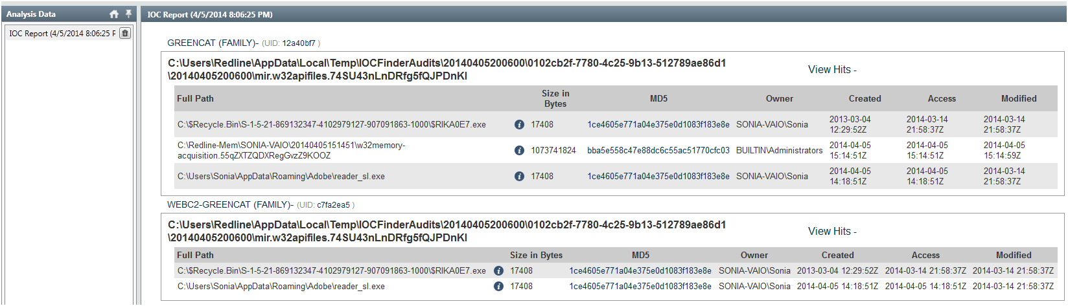Click info icon for 1073741824-byte file
The image size is (1068, 306).
click(519, 150)
